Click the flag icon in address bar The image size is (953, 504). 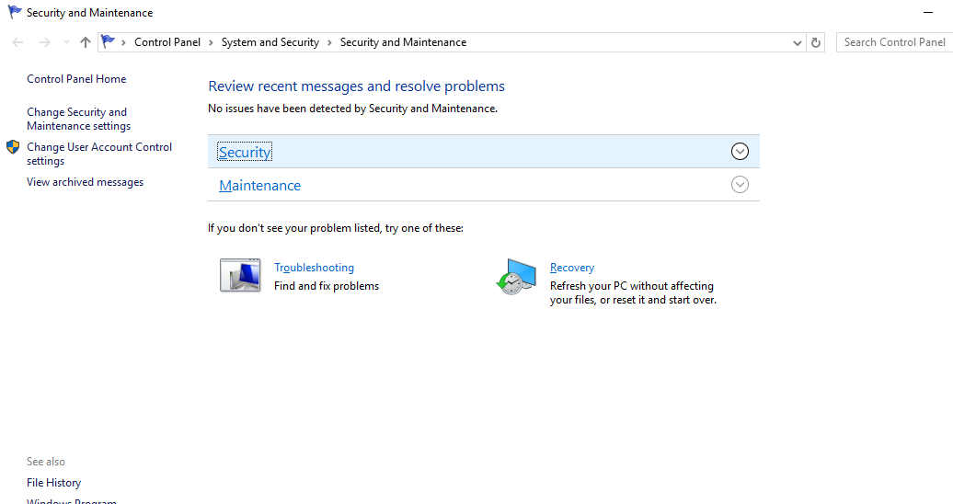pyautogui.click(x=108, y=41)
